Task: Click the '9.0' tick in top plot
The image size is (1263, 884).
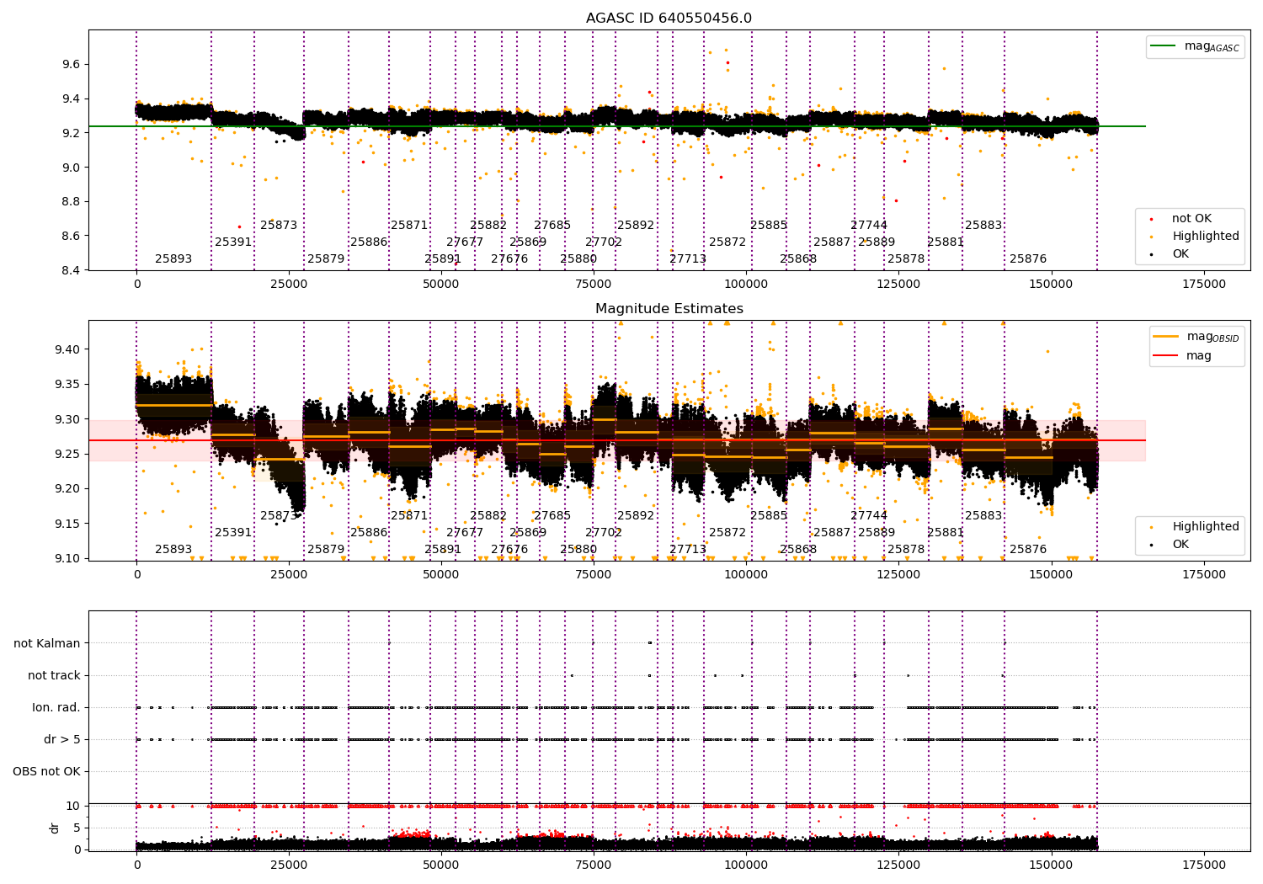Action: click(x=71, y=168)
